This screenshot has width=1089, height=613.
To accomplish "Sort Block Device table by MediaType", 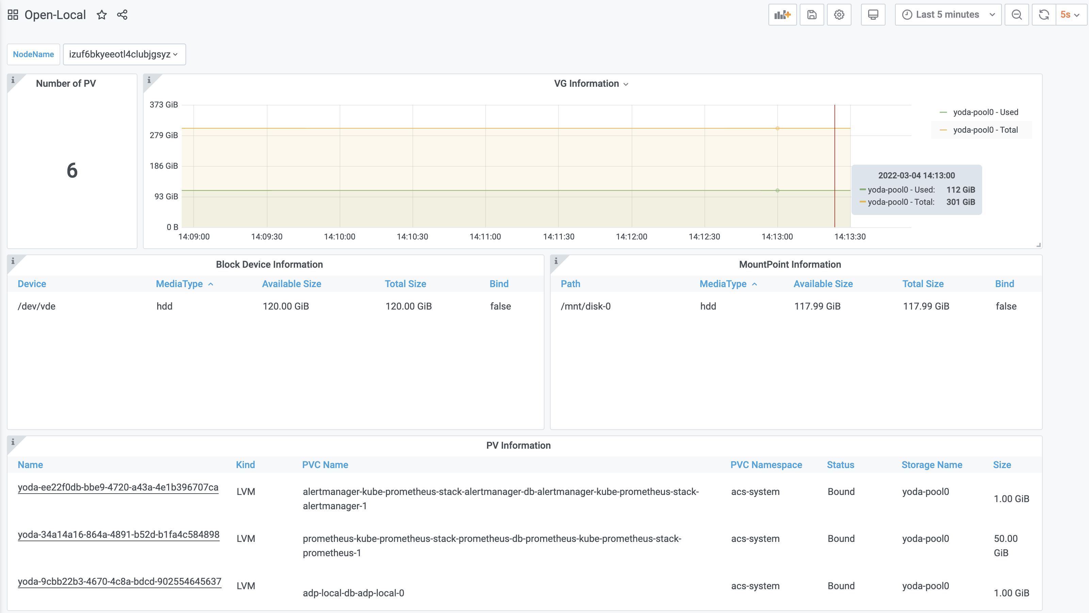I will coord(180,284).
